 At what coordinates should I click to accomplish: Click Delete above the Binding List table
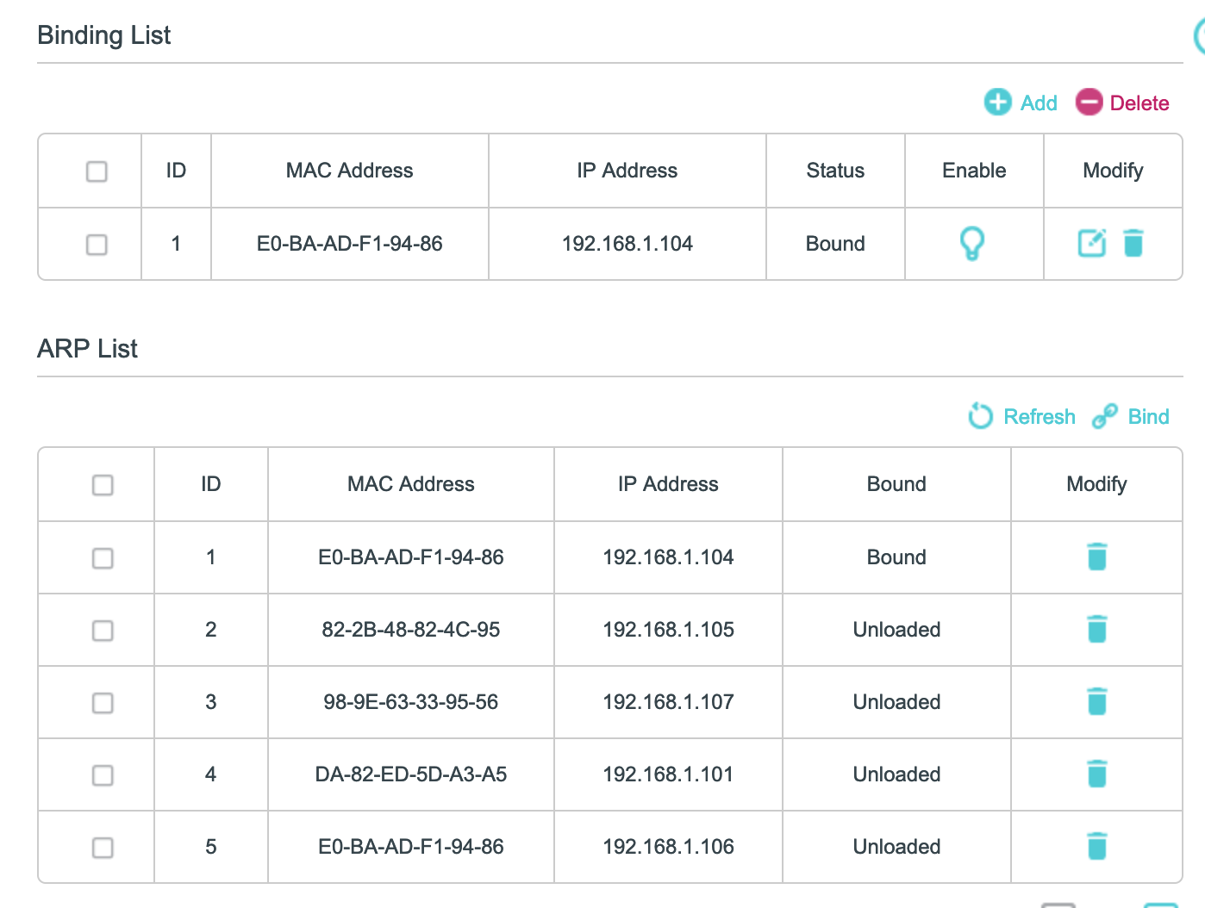click(x=1122, y=103)
